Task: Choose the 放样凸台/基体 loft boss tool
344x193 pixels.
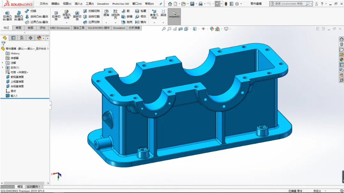Action: (37, 17)
